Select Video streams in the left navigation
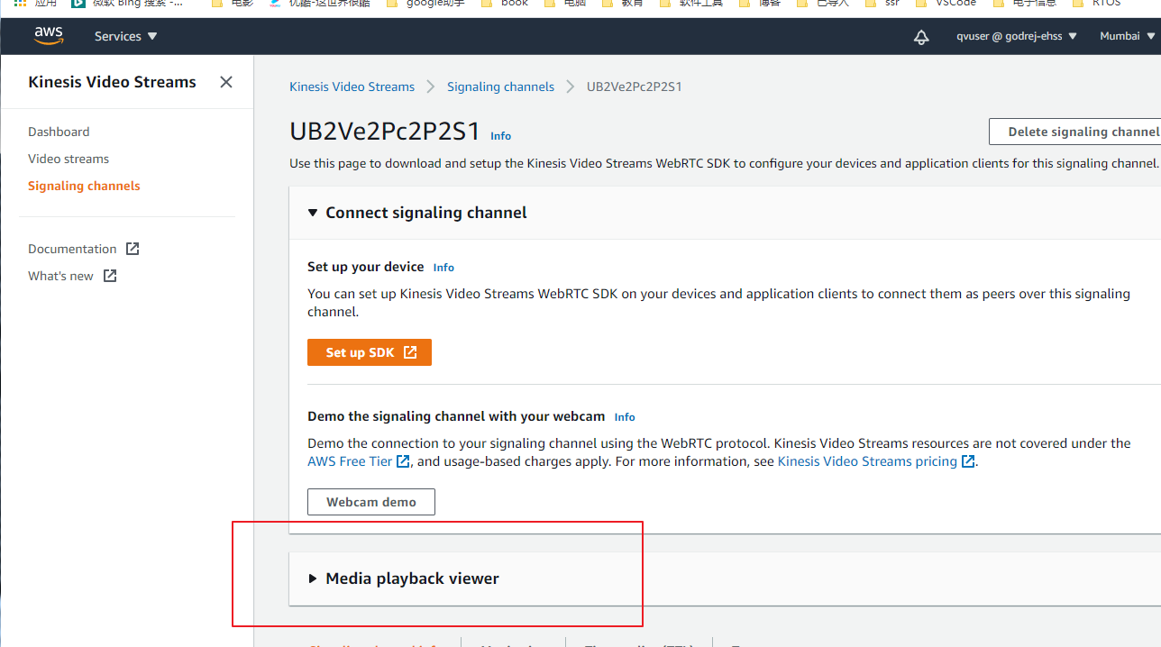 tap(68, 159)
